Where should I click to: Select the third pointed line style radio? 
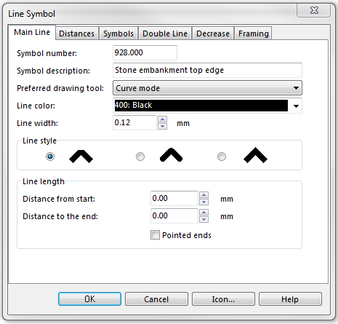pos(222,157)
